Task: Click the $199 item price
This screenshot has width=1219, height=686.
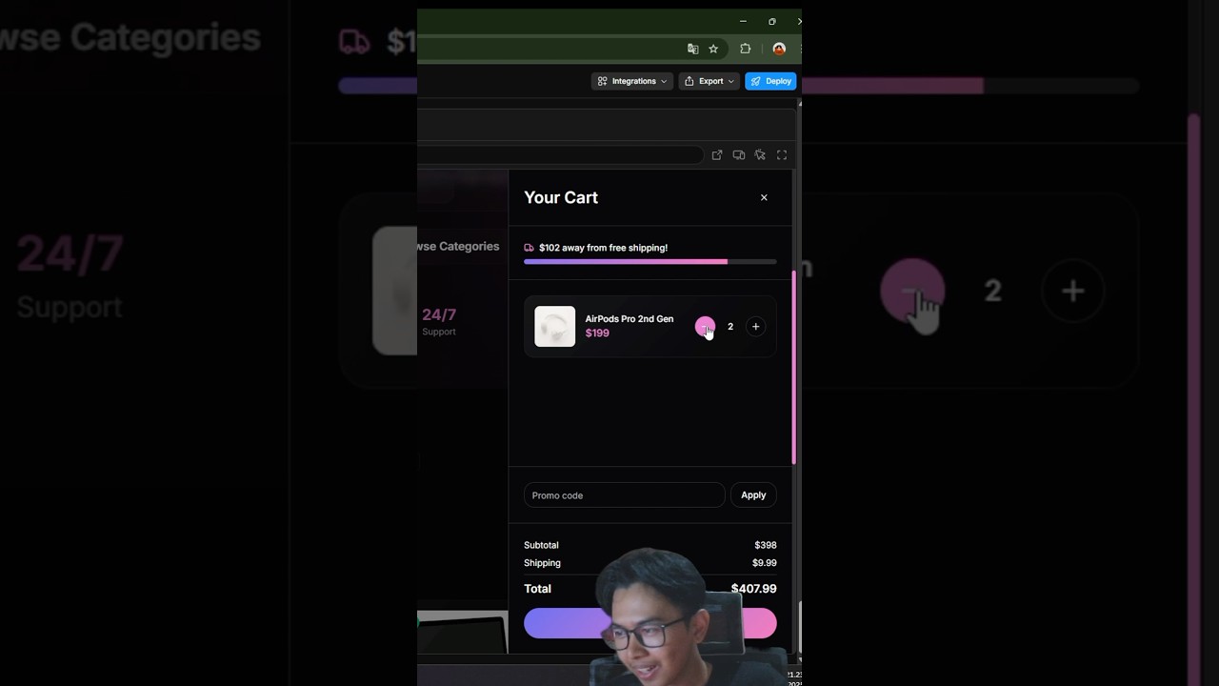Action: (x=597, y=333)
